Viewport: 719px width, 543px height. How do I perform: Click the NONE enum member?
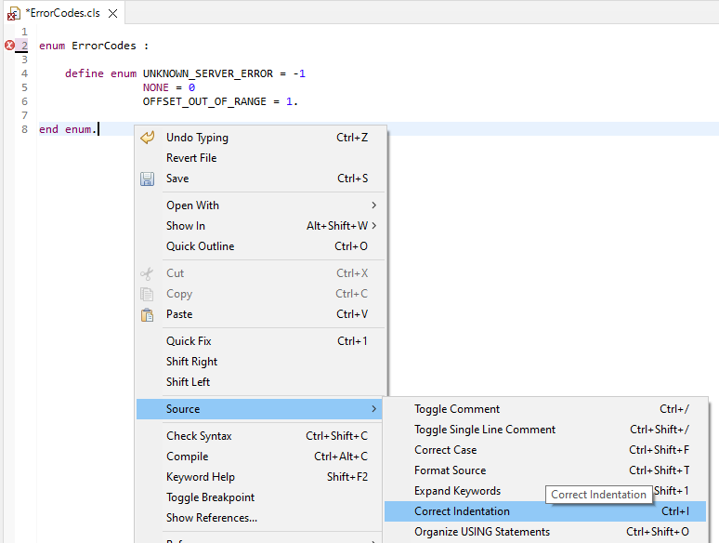click(x=155, y=87)
